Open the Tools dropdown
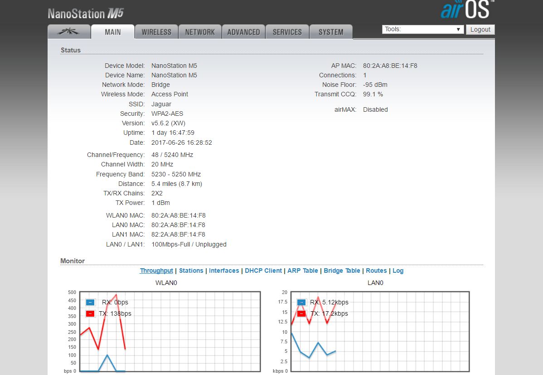The width and height of the screenshot is (543, 375). (x=423, y=29)
